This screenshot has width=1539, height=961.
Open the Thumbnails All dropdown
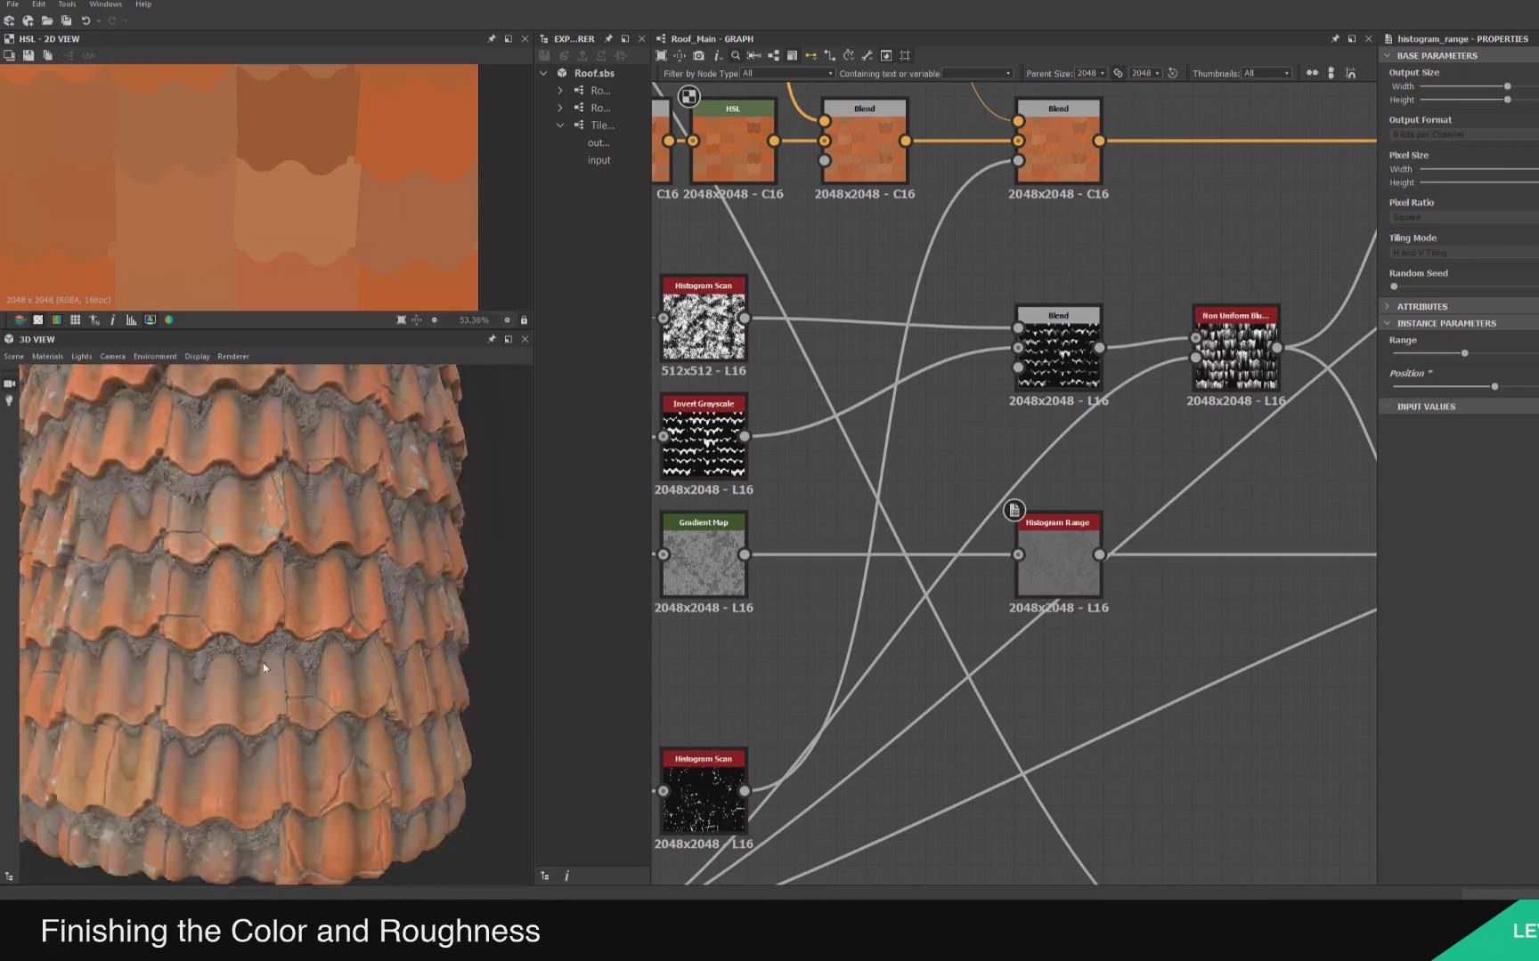pos(1266,73)
